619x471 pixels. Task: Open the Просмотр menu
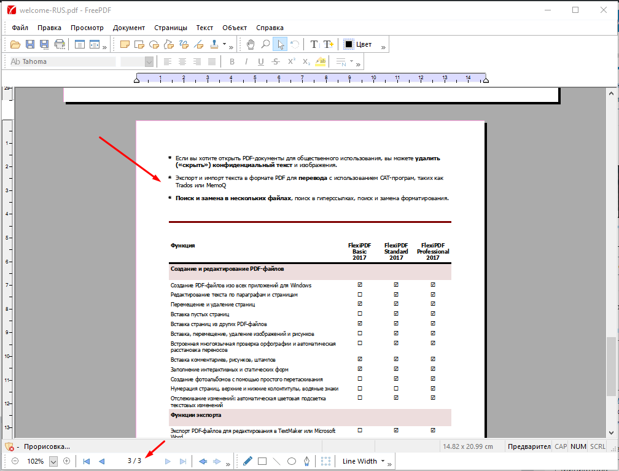(87, 28)
